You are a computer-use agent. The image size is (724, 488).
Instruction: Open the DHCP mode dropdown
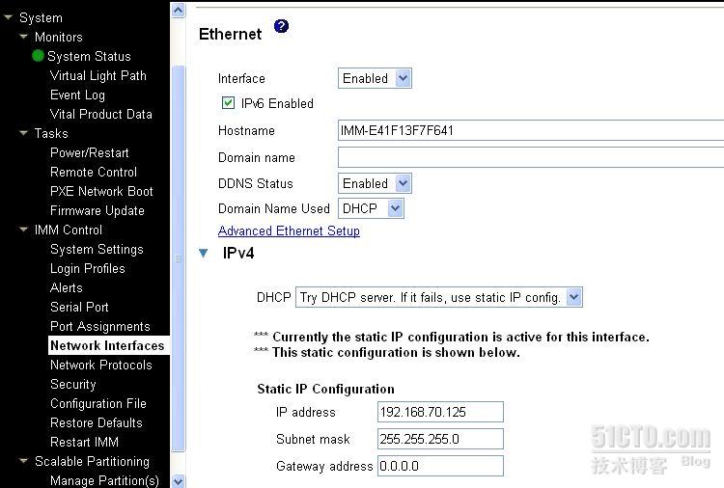[438, 297]
